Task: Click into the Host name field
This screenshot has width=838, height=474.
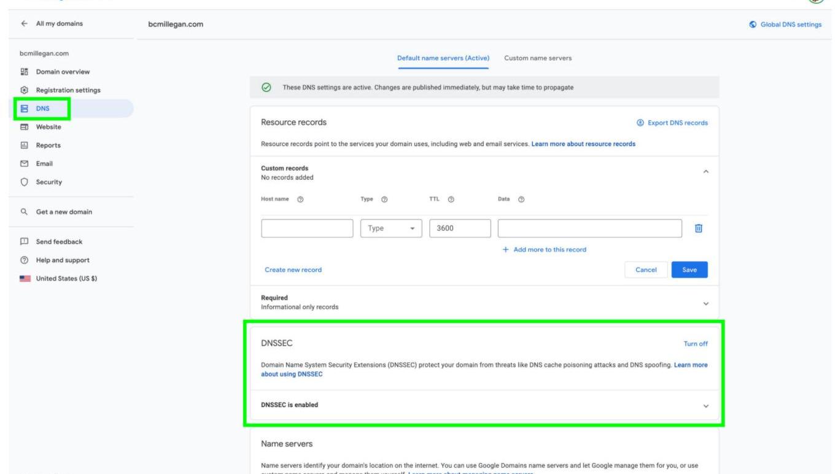Action: click(307, 228)
